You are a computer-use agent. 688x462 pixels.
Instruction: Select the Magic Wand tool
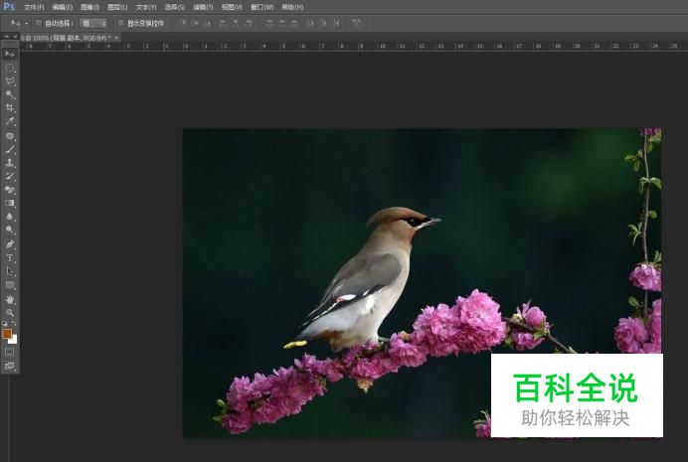pos(10,94)
